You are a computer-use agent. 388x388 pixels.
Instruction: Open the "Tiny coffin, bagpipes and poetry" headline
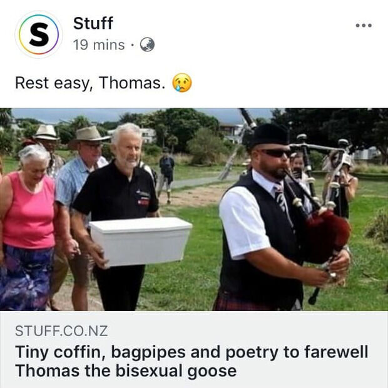tap(191, 352)
